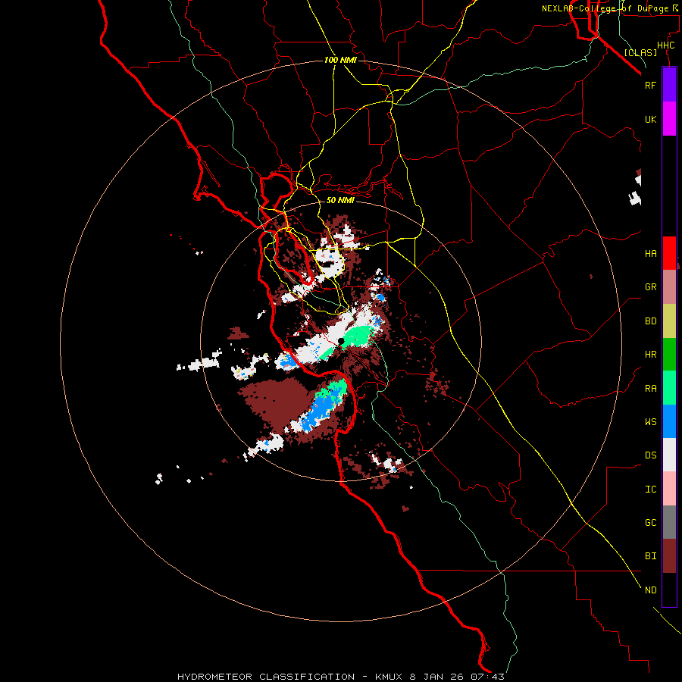Click the "[CLAS]" label above legend
The height and width of the screenshot is (682, 682).
(640, 52)
